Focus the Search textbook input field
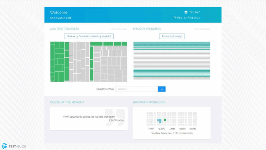 click(x=137, y=89)
